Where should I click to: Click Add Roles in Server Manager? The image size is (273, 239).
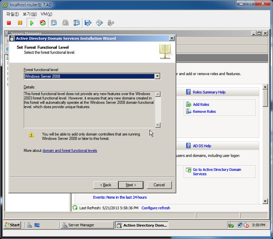point(201,105)
